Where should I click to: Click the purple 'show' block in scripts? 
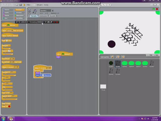(38, 73)
